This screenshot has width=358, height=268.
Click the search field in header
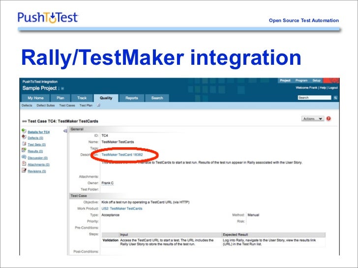[x=314, y=98]
